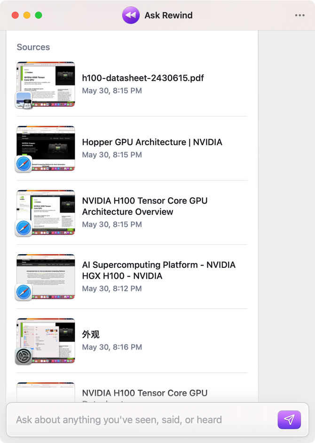Click the Safari icon on the HGX H100 source

pos(24,292)
